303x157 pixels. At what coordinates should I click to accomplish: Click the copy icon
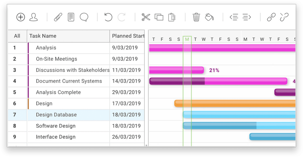click(159, 17)
